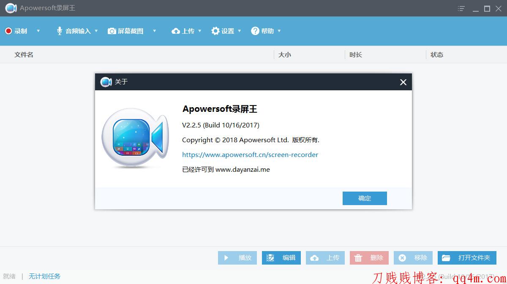
Task: Click the small app icon in 关于 title bar
Action: click(x=106, y=82)
